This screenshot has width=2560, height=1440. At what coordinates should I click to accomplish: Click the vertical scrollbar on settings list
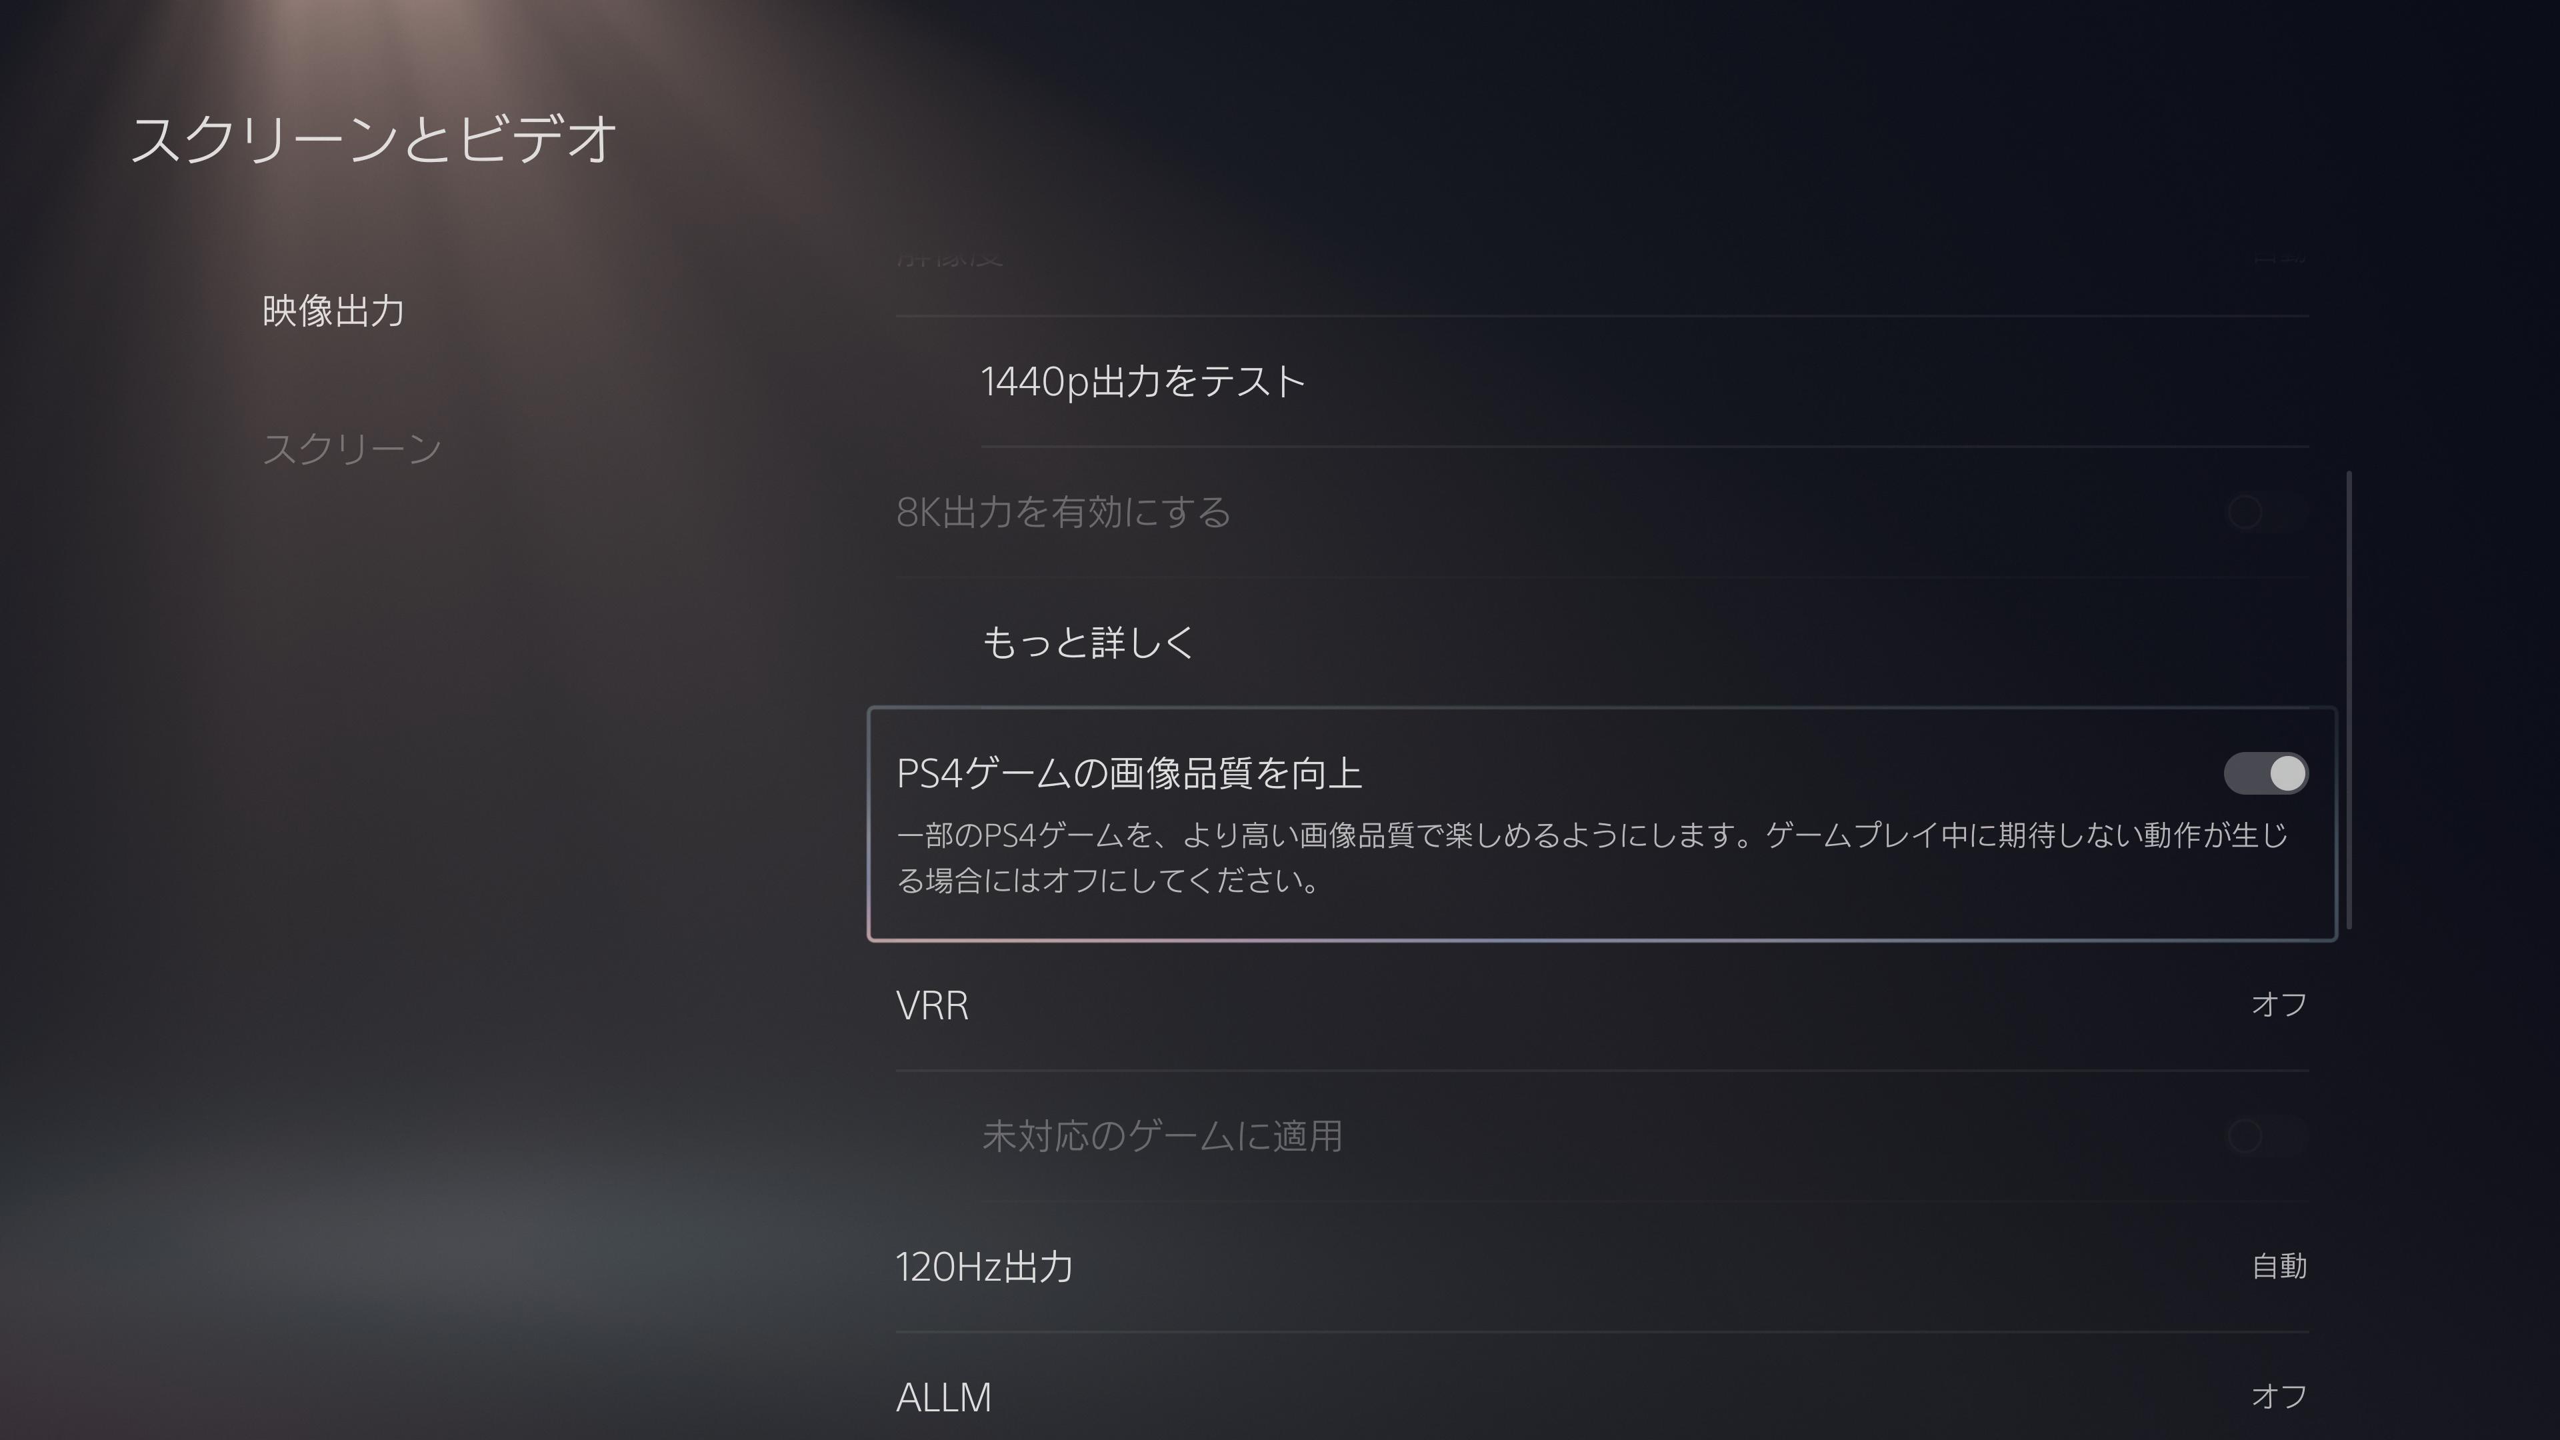click(x=2348, y=701)
